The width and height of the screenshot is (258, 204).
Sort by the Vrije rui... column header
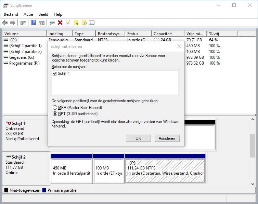coord(196,34)
